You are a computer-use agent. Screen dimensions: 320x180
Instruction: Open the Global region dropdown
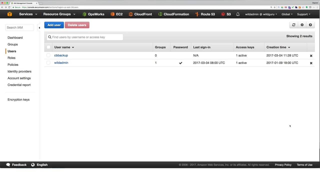(x=287, y=14)
